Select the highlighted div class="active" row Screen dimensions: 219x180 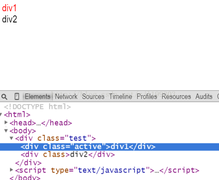tap(110, 147)
